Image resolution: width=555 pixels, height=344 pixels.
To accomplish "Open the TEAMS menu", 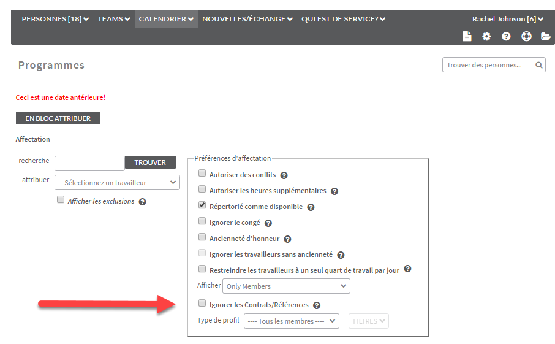I will click(114, 19).
